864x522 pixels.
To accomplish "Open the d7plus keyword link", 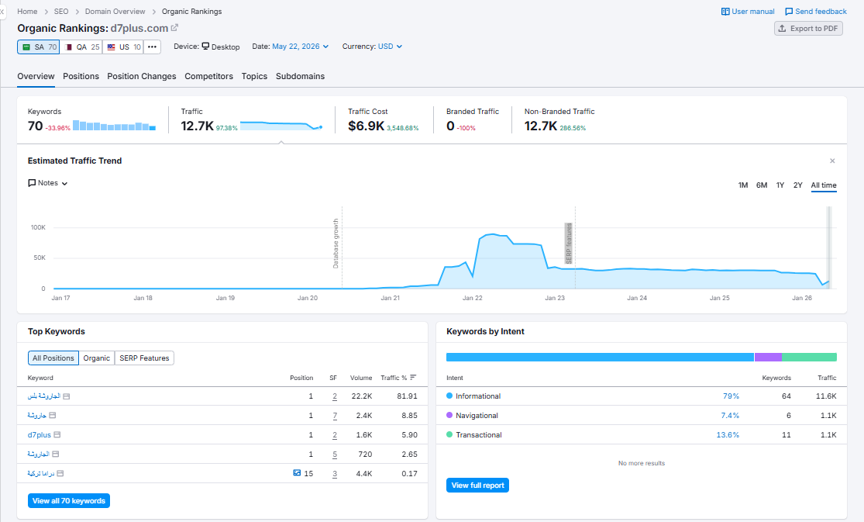I will 39,435.
